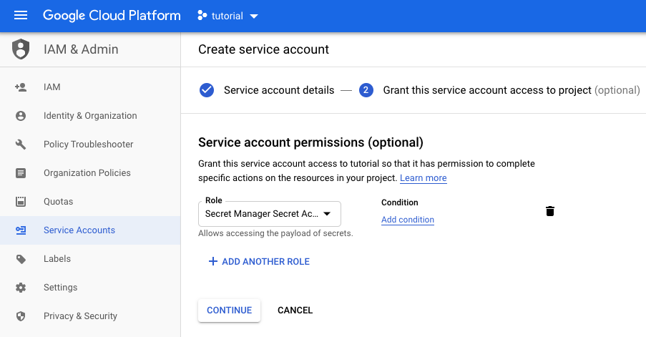Click the CANCEL button

pyautogui.click(x=295, y=311)
